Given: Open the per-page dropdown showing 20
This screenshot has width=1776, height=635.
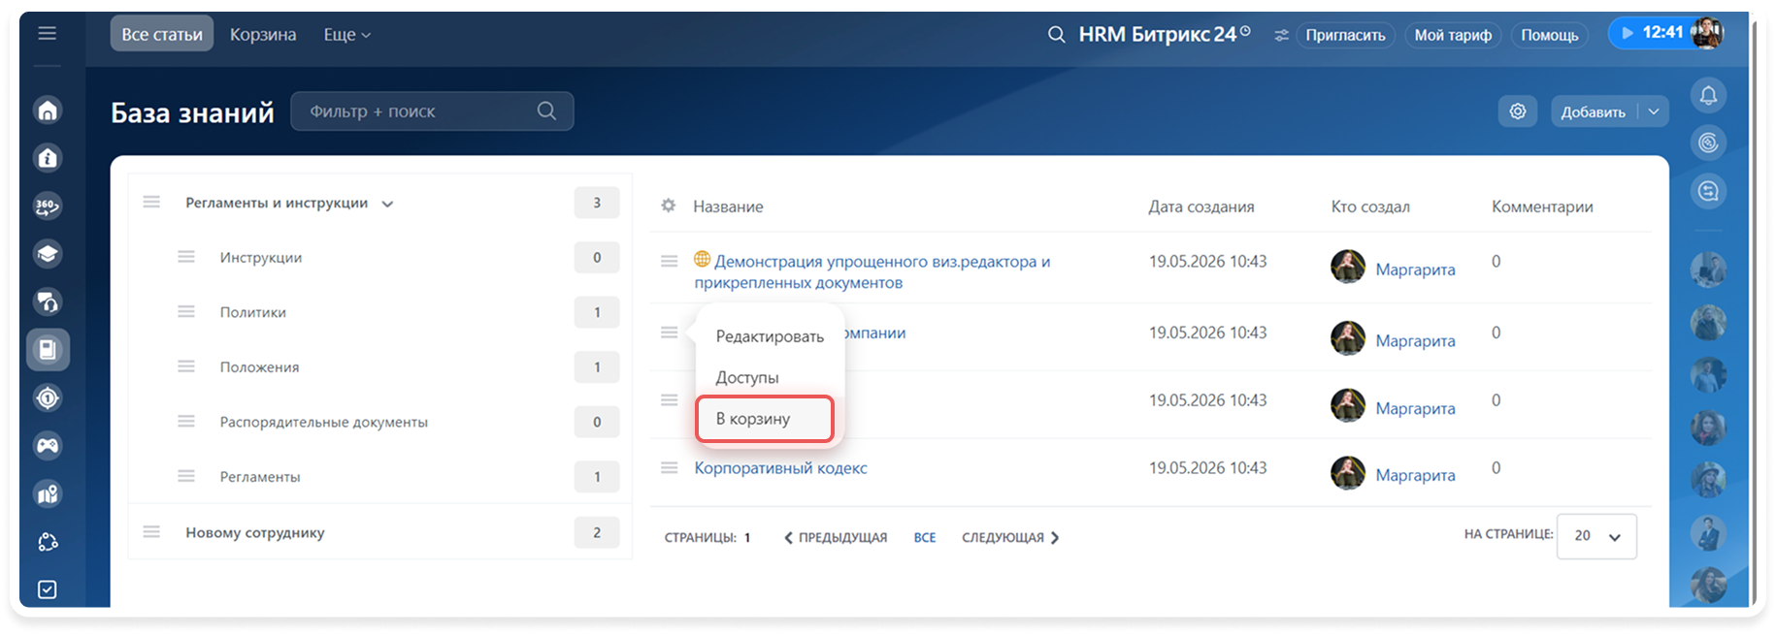Looking at the screenshot, I should (1596, 536).
